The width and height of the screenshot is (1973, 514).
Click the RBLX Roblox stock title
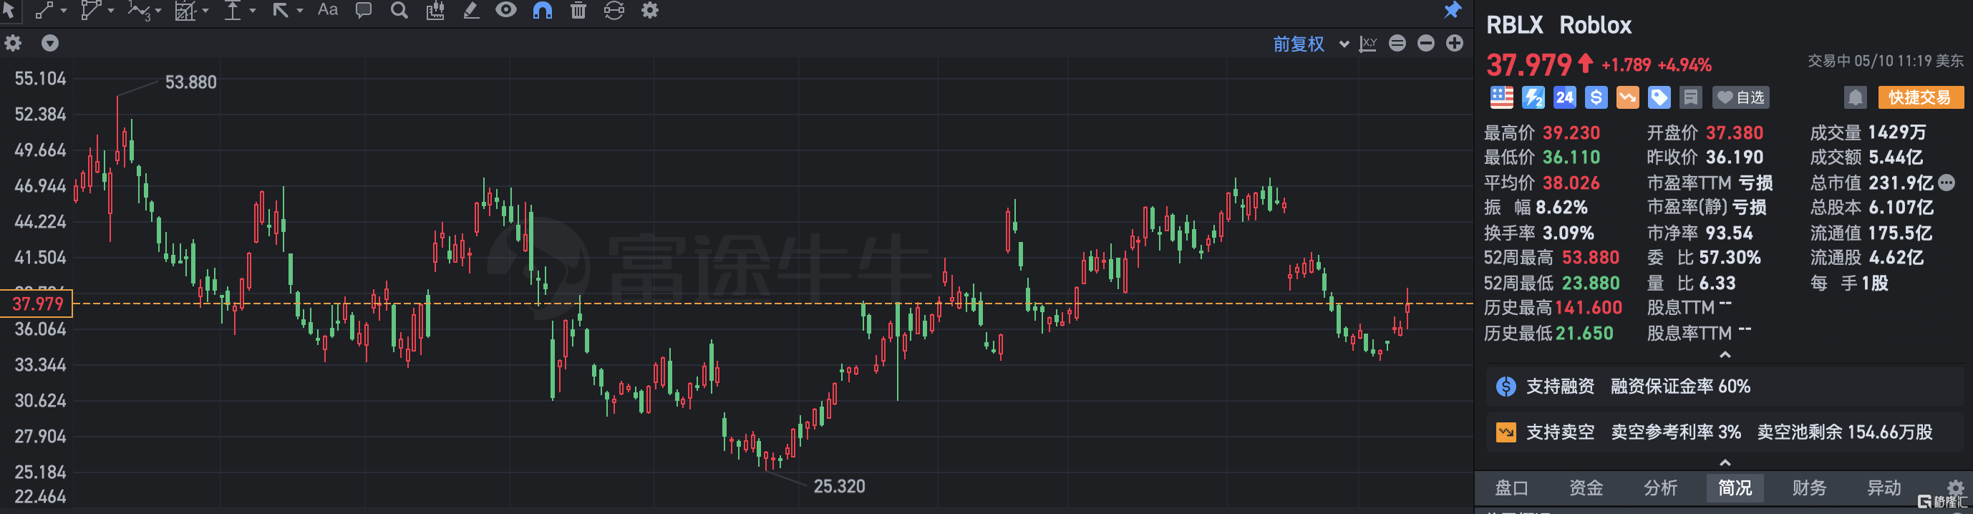(x=1558, y=24)
